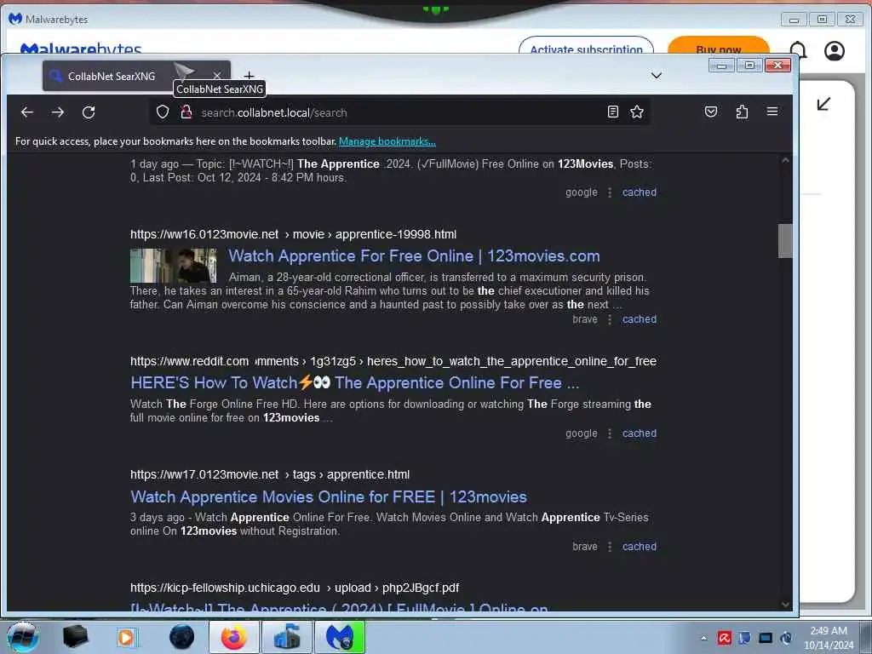Click the Apprentice movie thumbnail image
This screenshot has height=654, width=872.
point(174,266)
